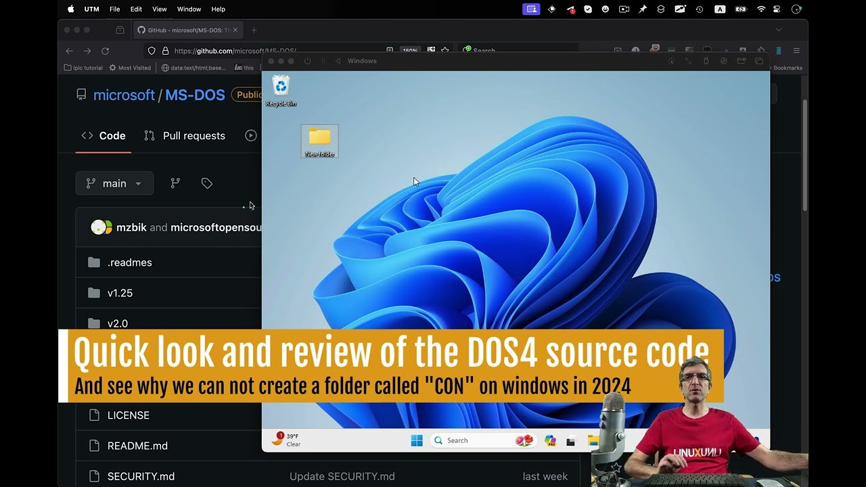Open the View menu in the macOS menu bar
This screenshot has width=866, height=487.
point(160,9)
